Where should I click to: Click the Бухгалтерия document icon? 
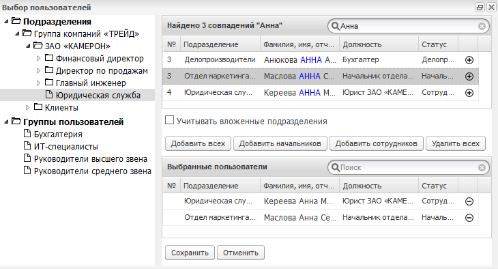click(27, 134)
